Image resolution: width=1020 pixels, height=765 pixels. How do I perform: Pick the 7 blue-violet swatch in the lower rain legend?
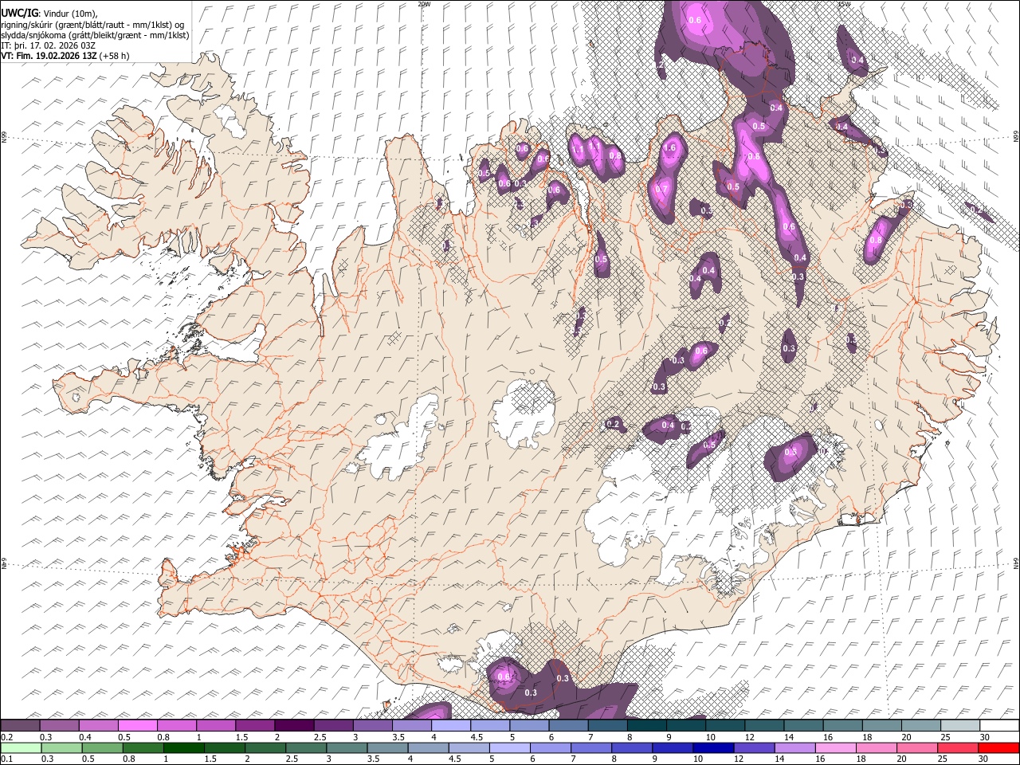click(x=591, y=747)
